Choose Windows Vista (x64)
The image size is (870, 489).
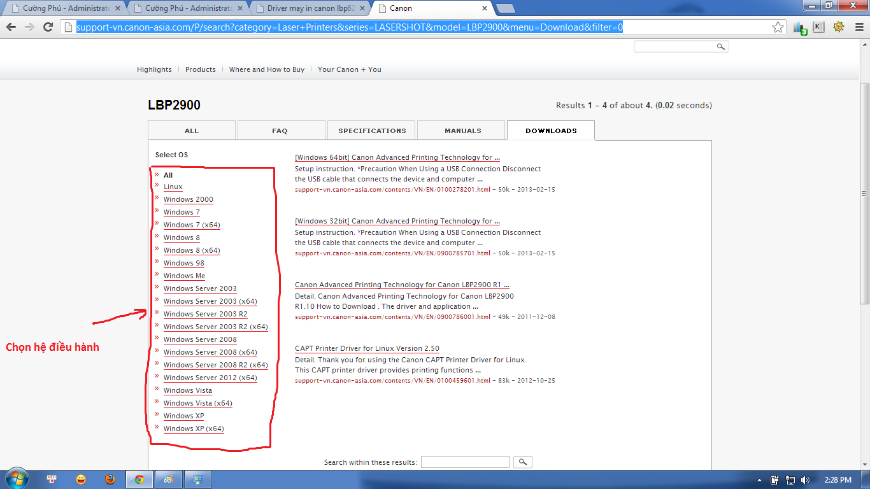(x=198, y=403)
